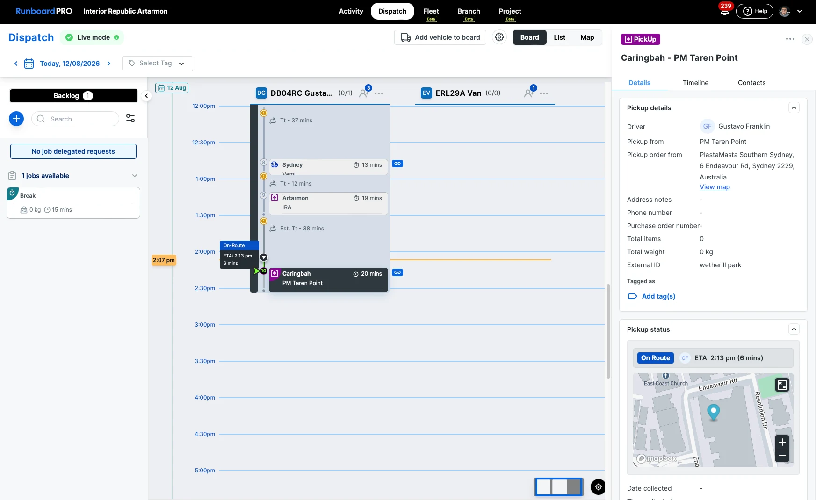
Task: Expand the map to fullscreen
Action: click(782, 385)
